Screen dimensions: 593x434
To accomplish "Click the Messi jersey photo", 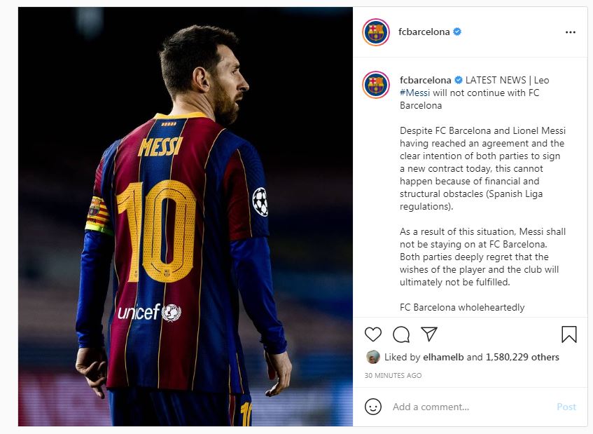I will tap(185, 217).
